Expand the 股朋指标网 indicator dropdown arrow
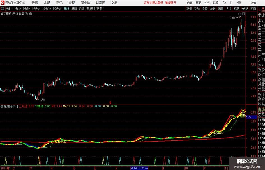Image resolution: width=265 pixels, height=170 pixels. [2, 106]
